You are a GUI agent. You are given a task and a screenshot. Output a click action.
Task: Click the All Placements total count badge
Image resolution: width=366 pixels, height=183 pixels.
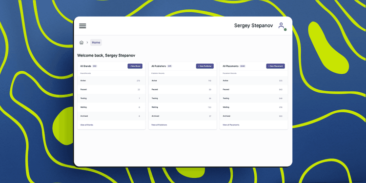point(243,66)
